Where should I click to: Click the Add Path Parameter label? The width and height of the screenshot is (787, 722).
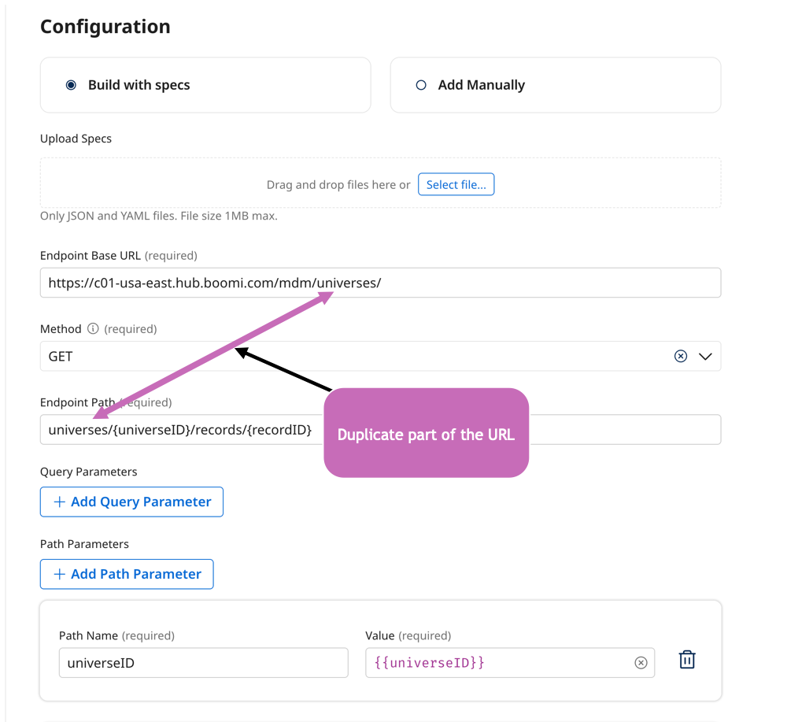tap(136, 574)
